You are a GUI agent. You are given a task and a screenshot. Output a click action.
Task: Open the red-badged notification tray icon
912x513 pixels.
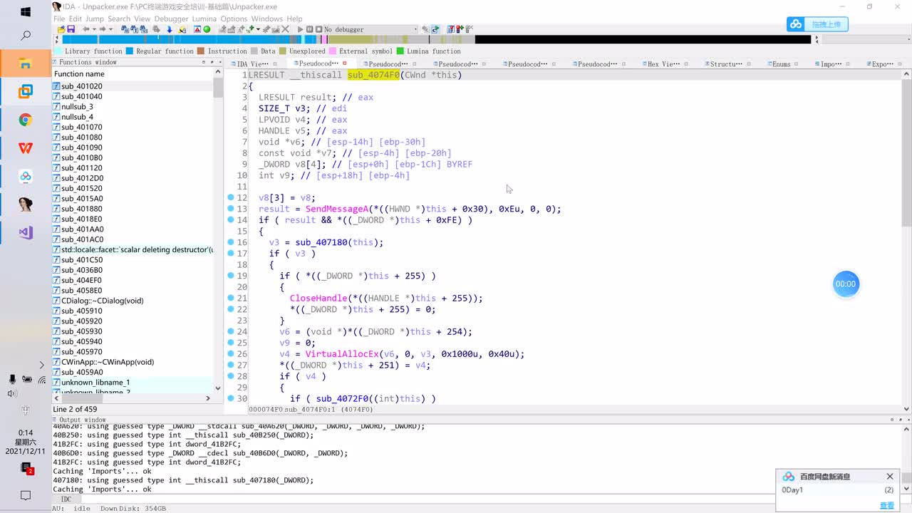26,468
